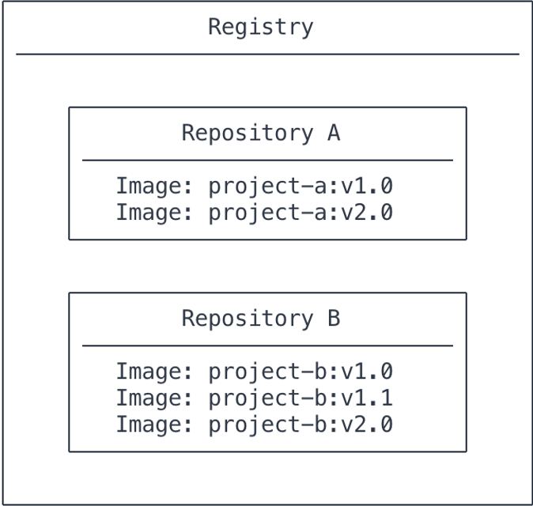Image resolution: width=533 pixels, height=506 pixels.
Task: Select the Repository B heading
Action: 261,319
